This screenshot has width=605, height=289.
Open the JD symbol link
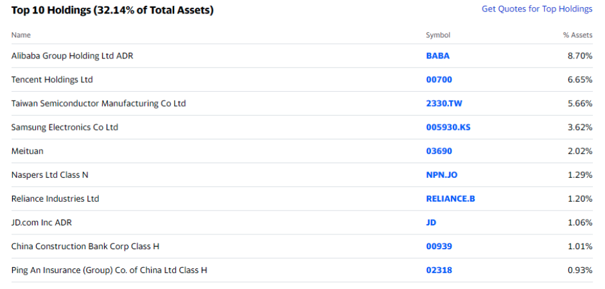coord(431,223)
